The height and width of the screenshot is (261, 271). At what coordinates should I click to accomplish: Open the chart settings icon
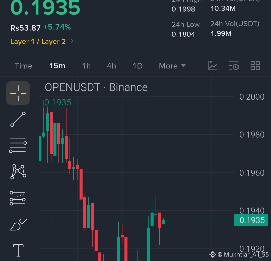coord(234,66)
